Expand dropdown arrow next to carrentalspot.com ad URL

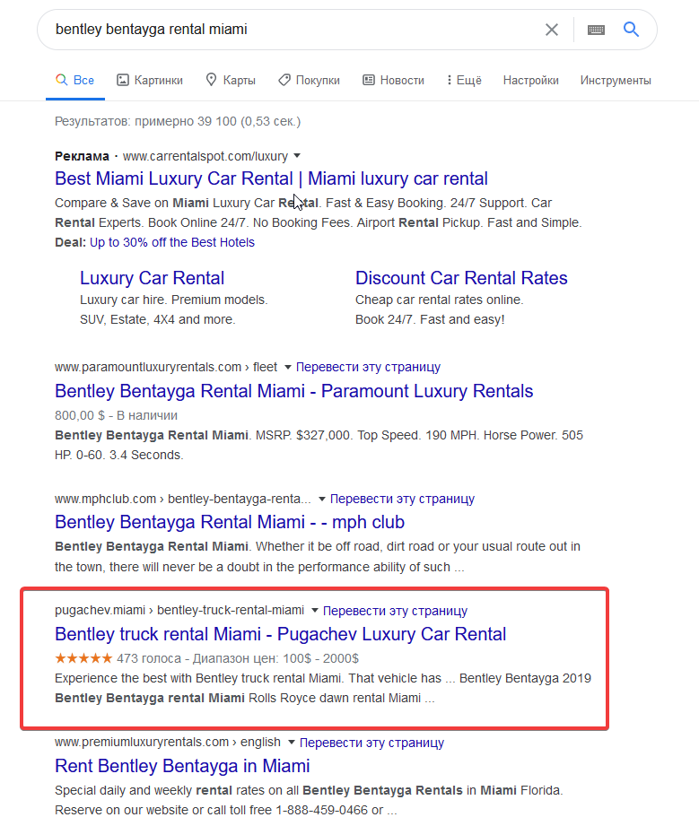click(x=297, y=156)
